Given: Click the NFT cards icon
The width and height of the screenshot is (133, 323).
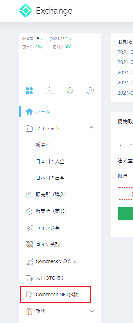Looking at the screenshot, I should (29, 294).
